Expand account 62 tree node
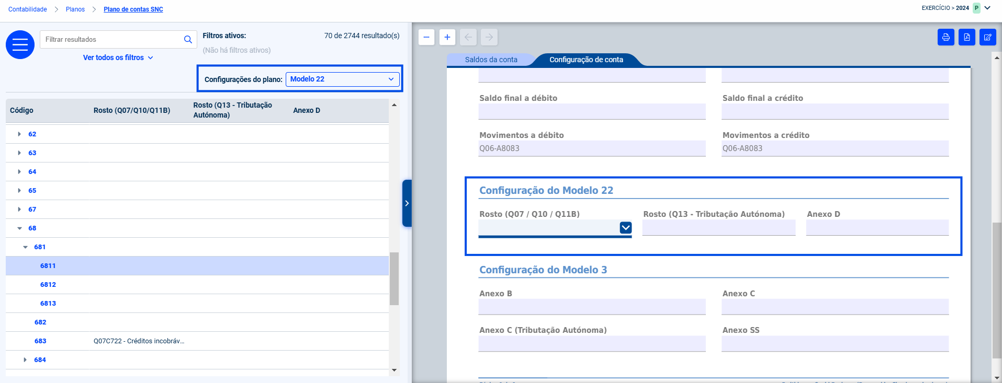The image size is (1002, 383). pyautogui.click(x=19, y=134)
